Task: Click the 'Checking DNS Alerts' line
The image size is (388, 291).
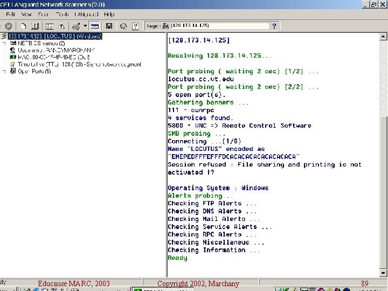Action: pos(212,211)
